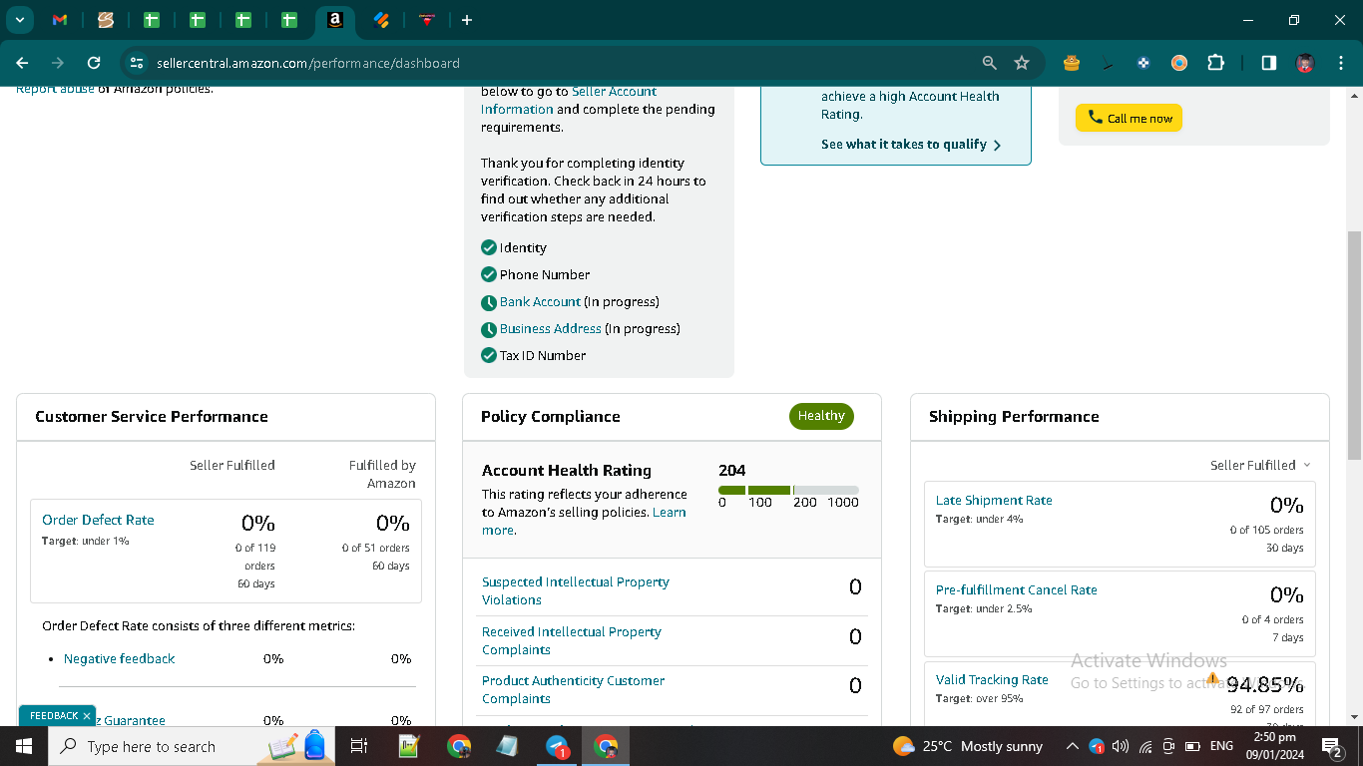Screen dimensions: 1363x766
Task: Click the page's vertical scrollbar thumb
Action: tap(1354, 344)
